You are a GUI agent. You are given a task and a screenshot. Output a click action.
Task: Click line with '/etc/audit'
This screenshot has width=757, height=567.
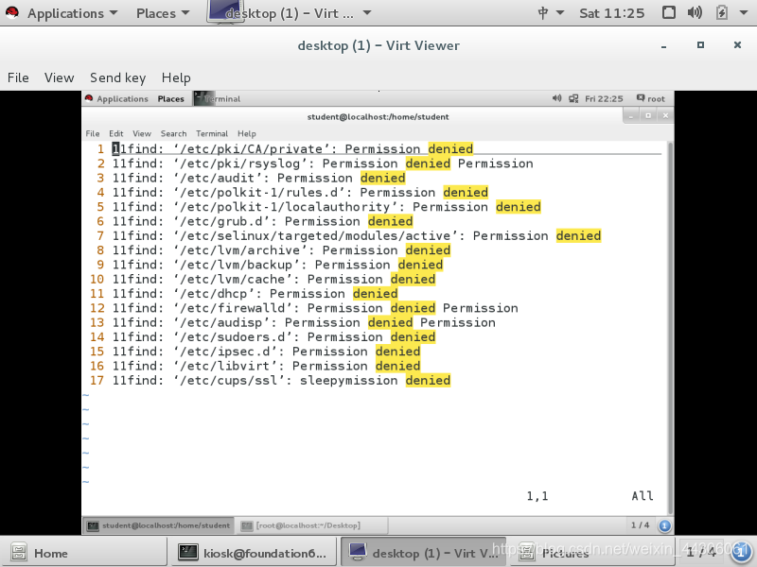click(258, 178)
